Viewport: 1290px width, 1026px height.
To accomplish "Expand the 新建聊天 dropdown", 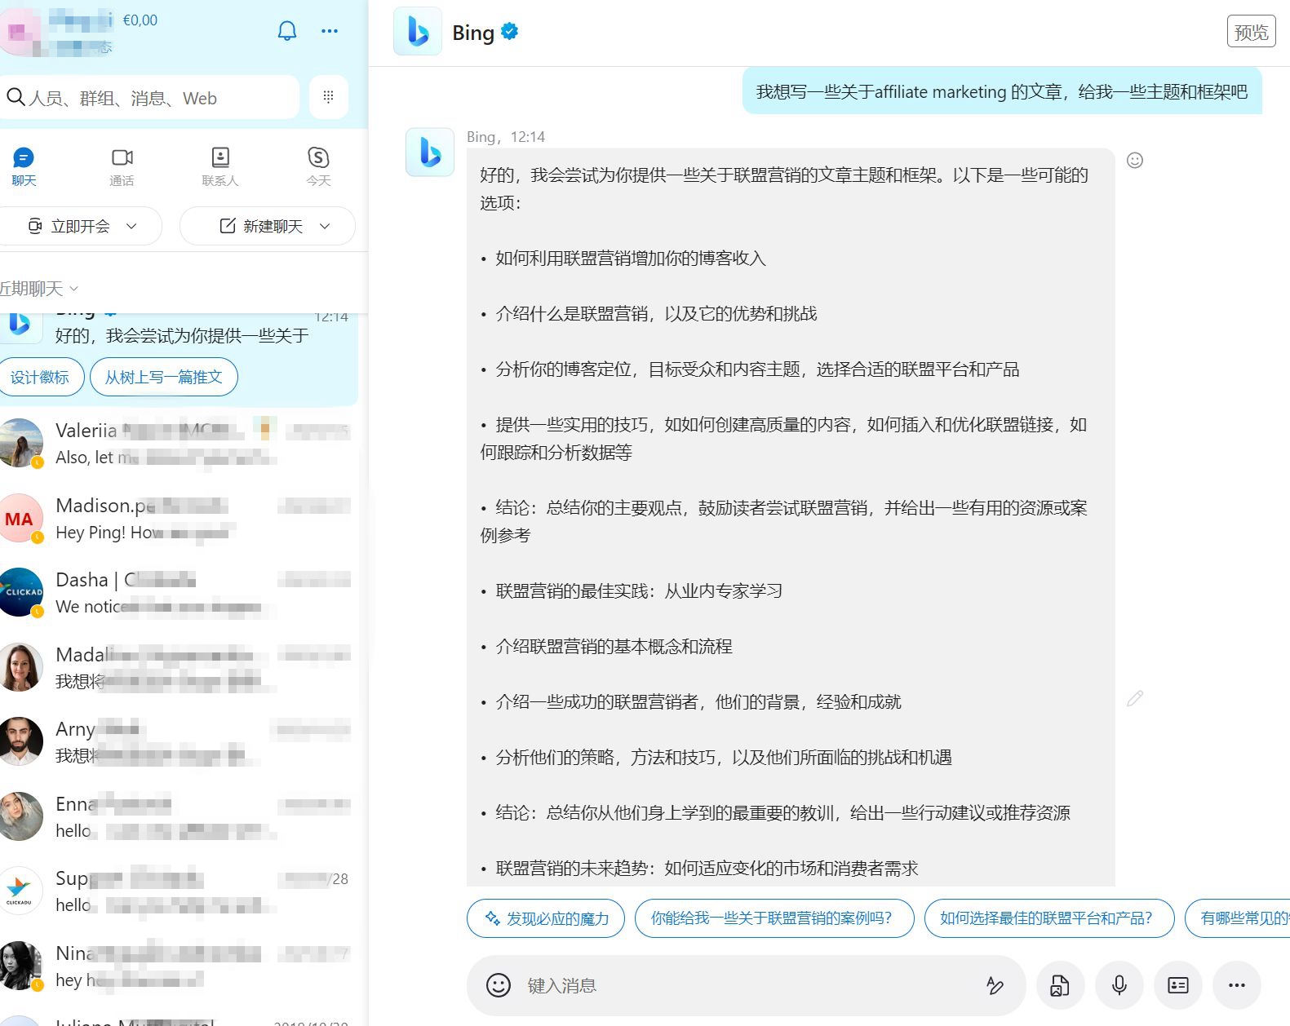I will 325,226.
